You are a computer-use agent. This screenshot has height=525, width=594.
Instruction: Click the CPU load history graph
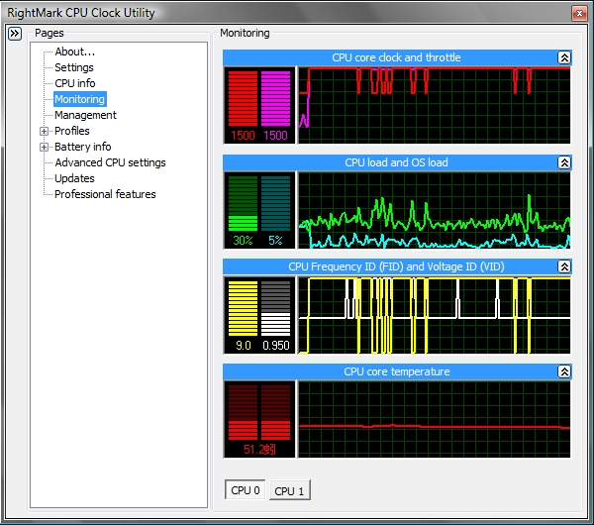pyautogui.click(x=435, y=211)
